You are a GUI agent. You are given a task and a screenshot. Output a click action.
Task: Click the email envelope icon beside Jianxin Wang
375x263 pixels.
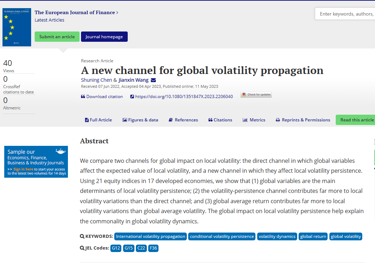[x=153, y=80]
